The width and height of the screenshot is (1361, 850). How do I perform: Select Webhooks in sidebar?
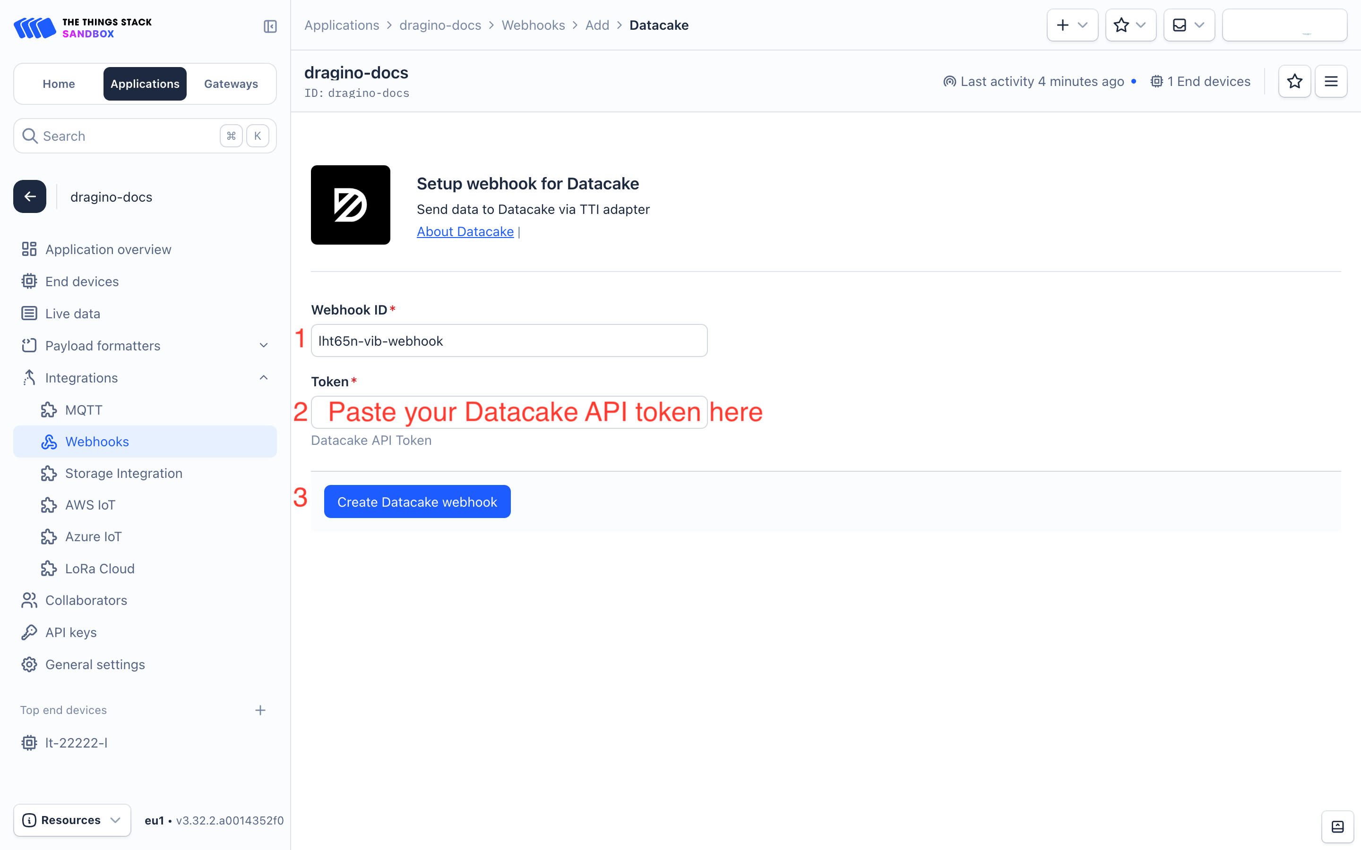point(145,442)
